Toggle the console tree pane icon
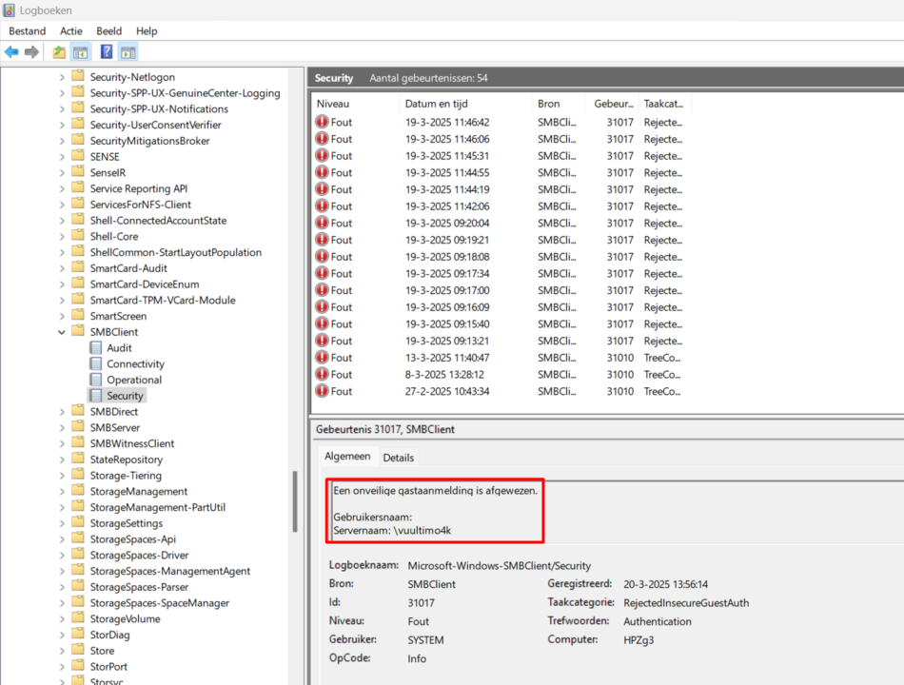This screenshot has width=904, height=685. click(81, 52)
